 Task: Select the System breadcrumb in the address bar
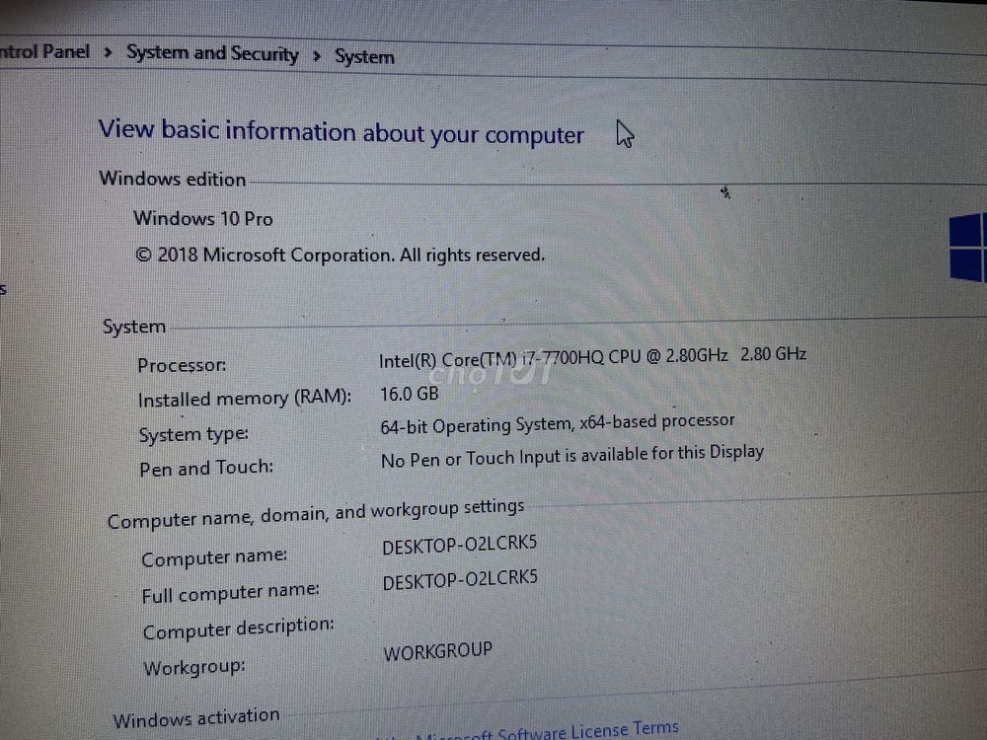[x=364, y=56]
